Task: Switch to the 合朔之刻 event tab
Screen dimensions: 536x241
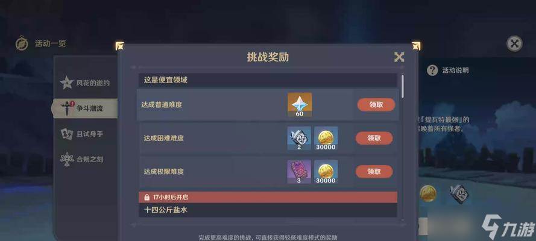Action: 83,159
